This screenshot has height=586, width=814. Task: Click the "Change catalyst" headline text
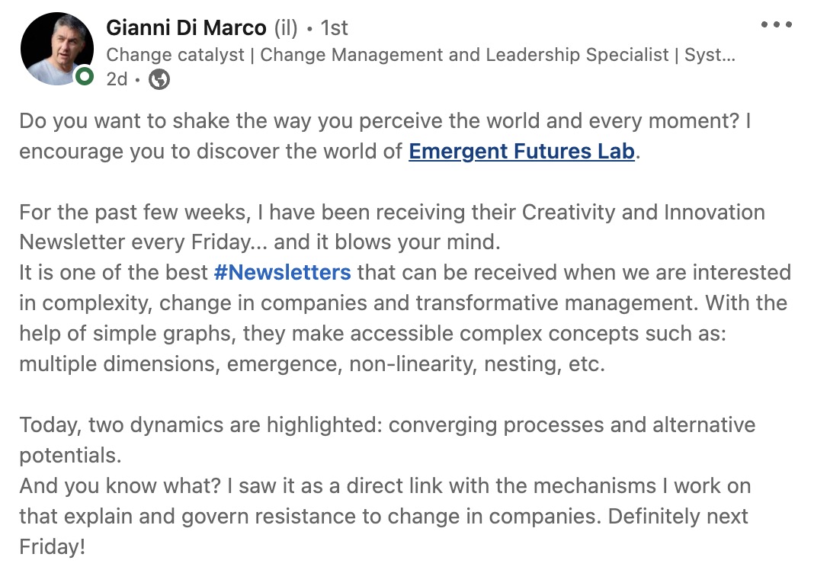pyautogui.click(x=176, y=55)
